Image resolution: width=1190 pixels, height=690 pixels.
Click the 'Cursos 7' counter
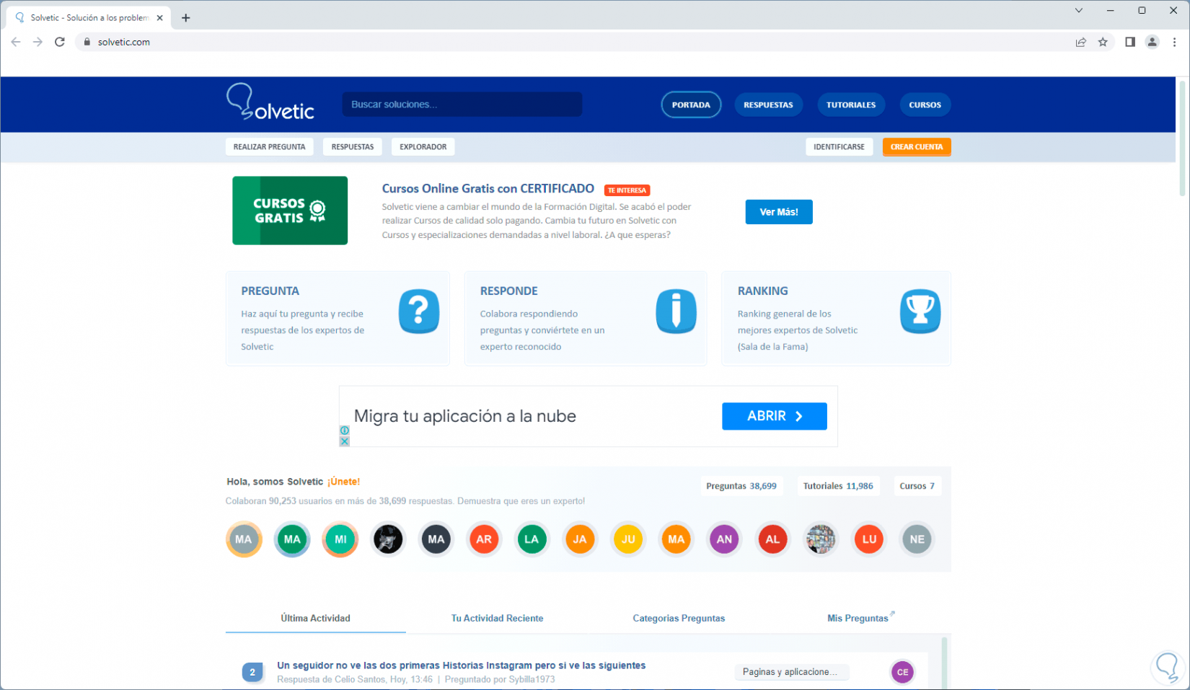point(917,486)
